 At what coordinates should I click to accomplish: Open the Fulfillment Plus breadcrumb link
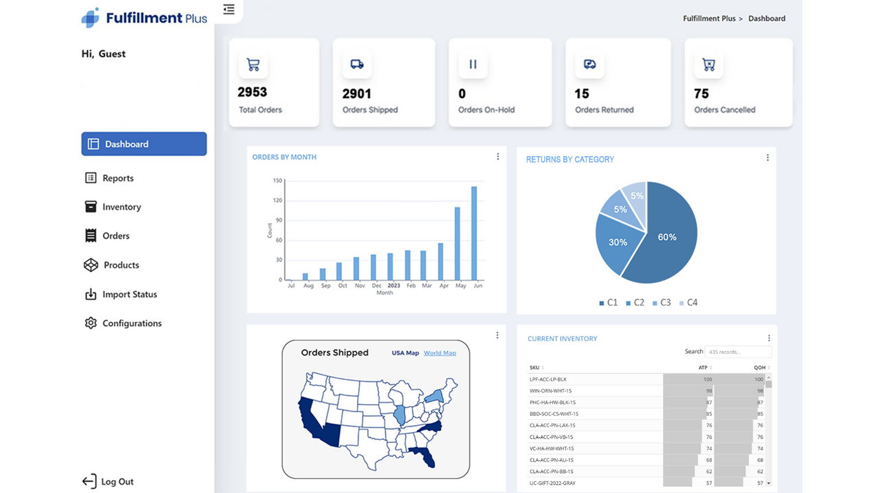(709, 18)
